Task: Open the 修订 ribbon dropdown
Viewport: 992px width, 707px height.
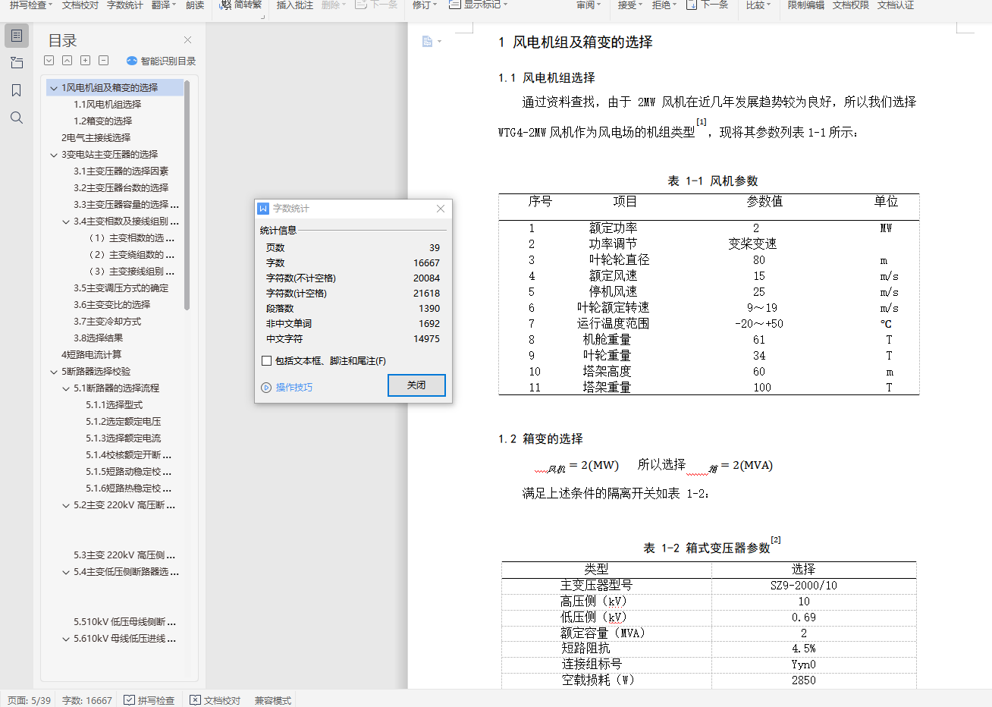Action: point(425,5)
